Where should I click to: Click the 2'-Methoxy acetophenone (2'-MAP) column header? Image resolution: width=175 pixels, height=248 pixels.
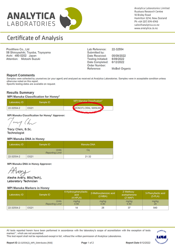129,195
